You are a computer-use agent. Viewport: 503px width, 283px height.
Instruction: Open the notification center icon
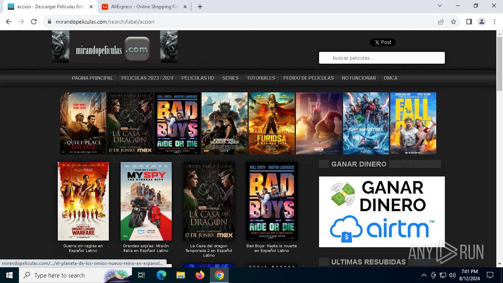point(490,275)
